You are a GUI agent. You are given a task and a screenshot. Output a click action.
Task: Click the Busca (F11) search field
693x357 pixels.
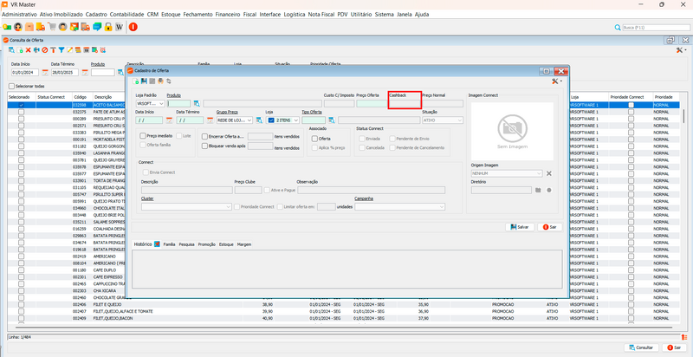656,28
